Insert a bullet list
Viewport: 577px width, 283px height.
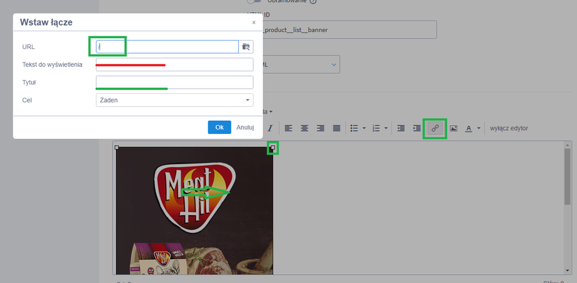click(x=354, y=128)
